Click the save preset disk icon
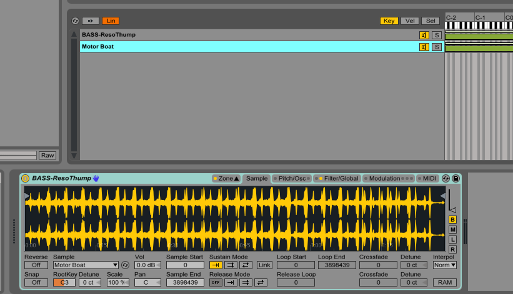 pos(456,179)
